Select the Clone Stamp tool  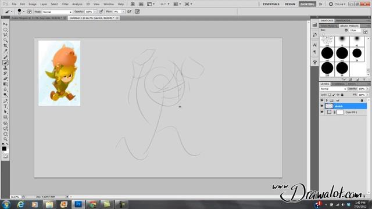coord(5,68)
